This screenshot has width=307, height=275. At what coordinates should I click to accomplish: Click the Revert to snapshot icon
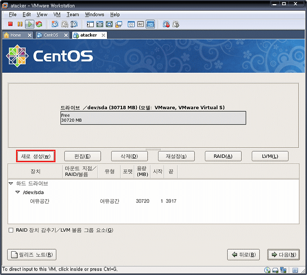65,24
